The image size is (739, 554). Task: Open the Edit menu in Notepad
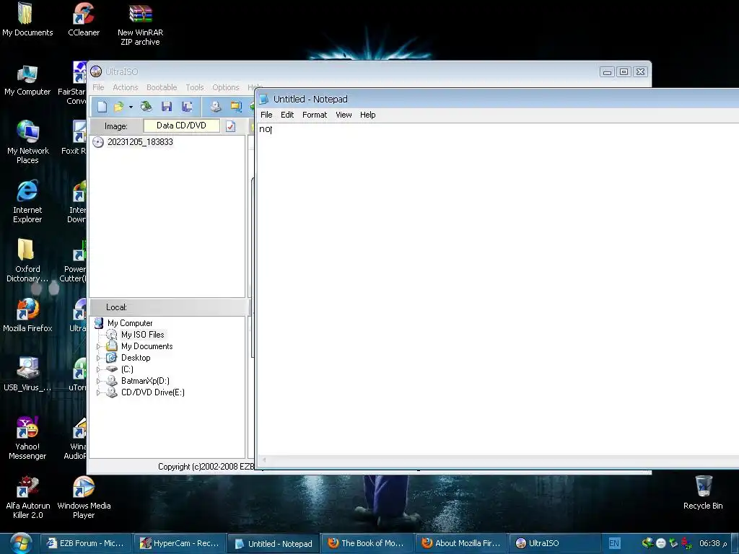287,115
